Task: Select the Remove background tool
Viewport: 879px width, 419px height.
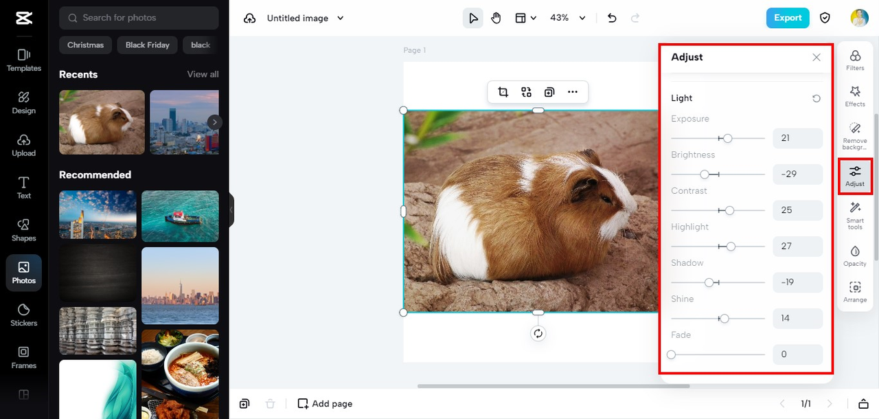Action: (855, 135)
